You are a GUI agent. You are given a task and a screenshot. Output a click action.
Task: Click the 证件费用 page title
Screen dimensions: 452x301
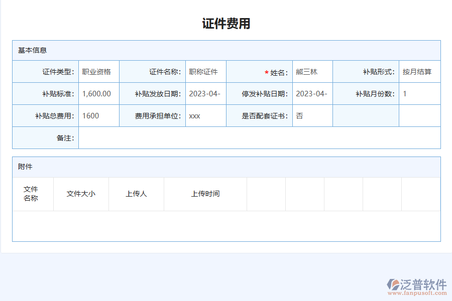(x=226, y=23)
